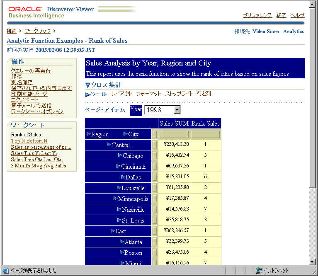Click the ¥69,637.26 Cincinnati sales cell
318x276 pixels.
[x=174, y=166]
